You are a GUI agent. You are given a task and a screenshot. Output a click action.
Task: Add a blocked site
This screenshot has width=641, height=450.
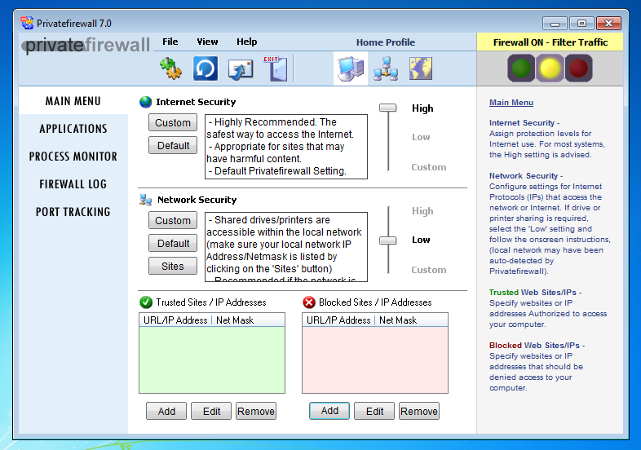pyautogui.click(x=329, y=411)
